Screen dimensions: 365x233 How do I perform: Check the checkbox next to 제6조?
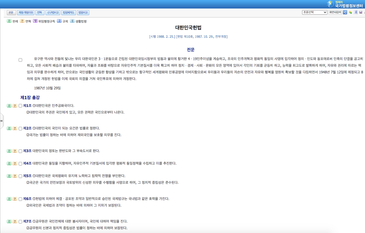pyautogui.click(x=20, y=198)
